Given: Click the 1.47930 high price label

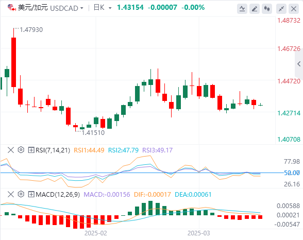Looking at the screenshot, I should (x=31, y=30).
